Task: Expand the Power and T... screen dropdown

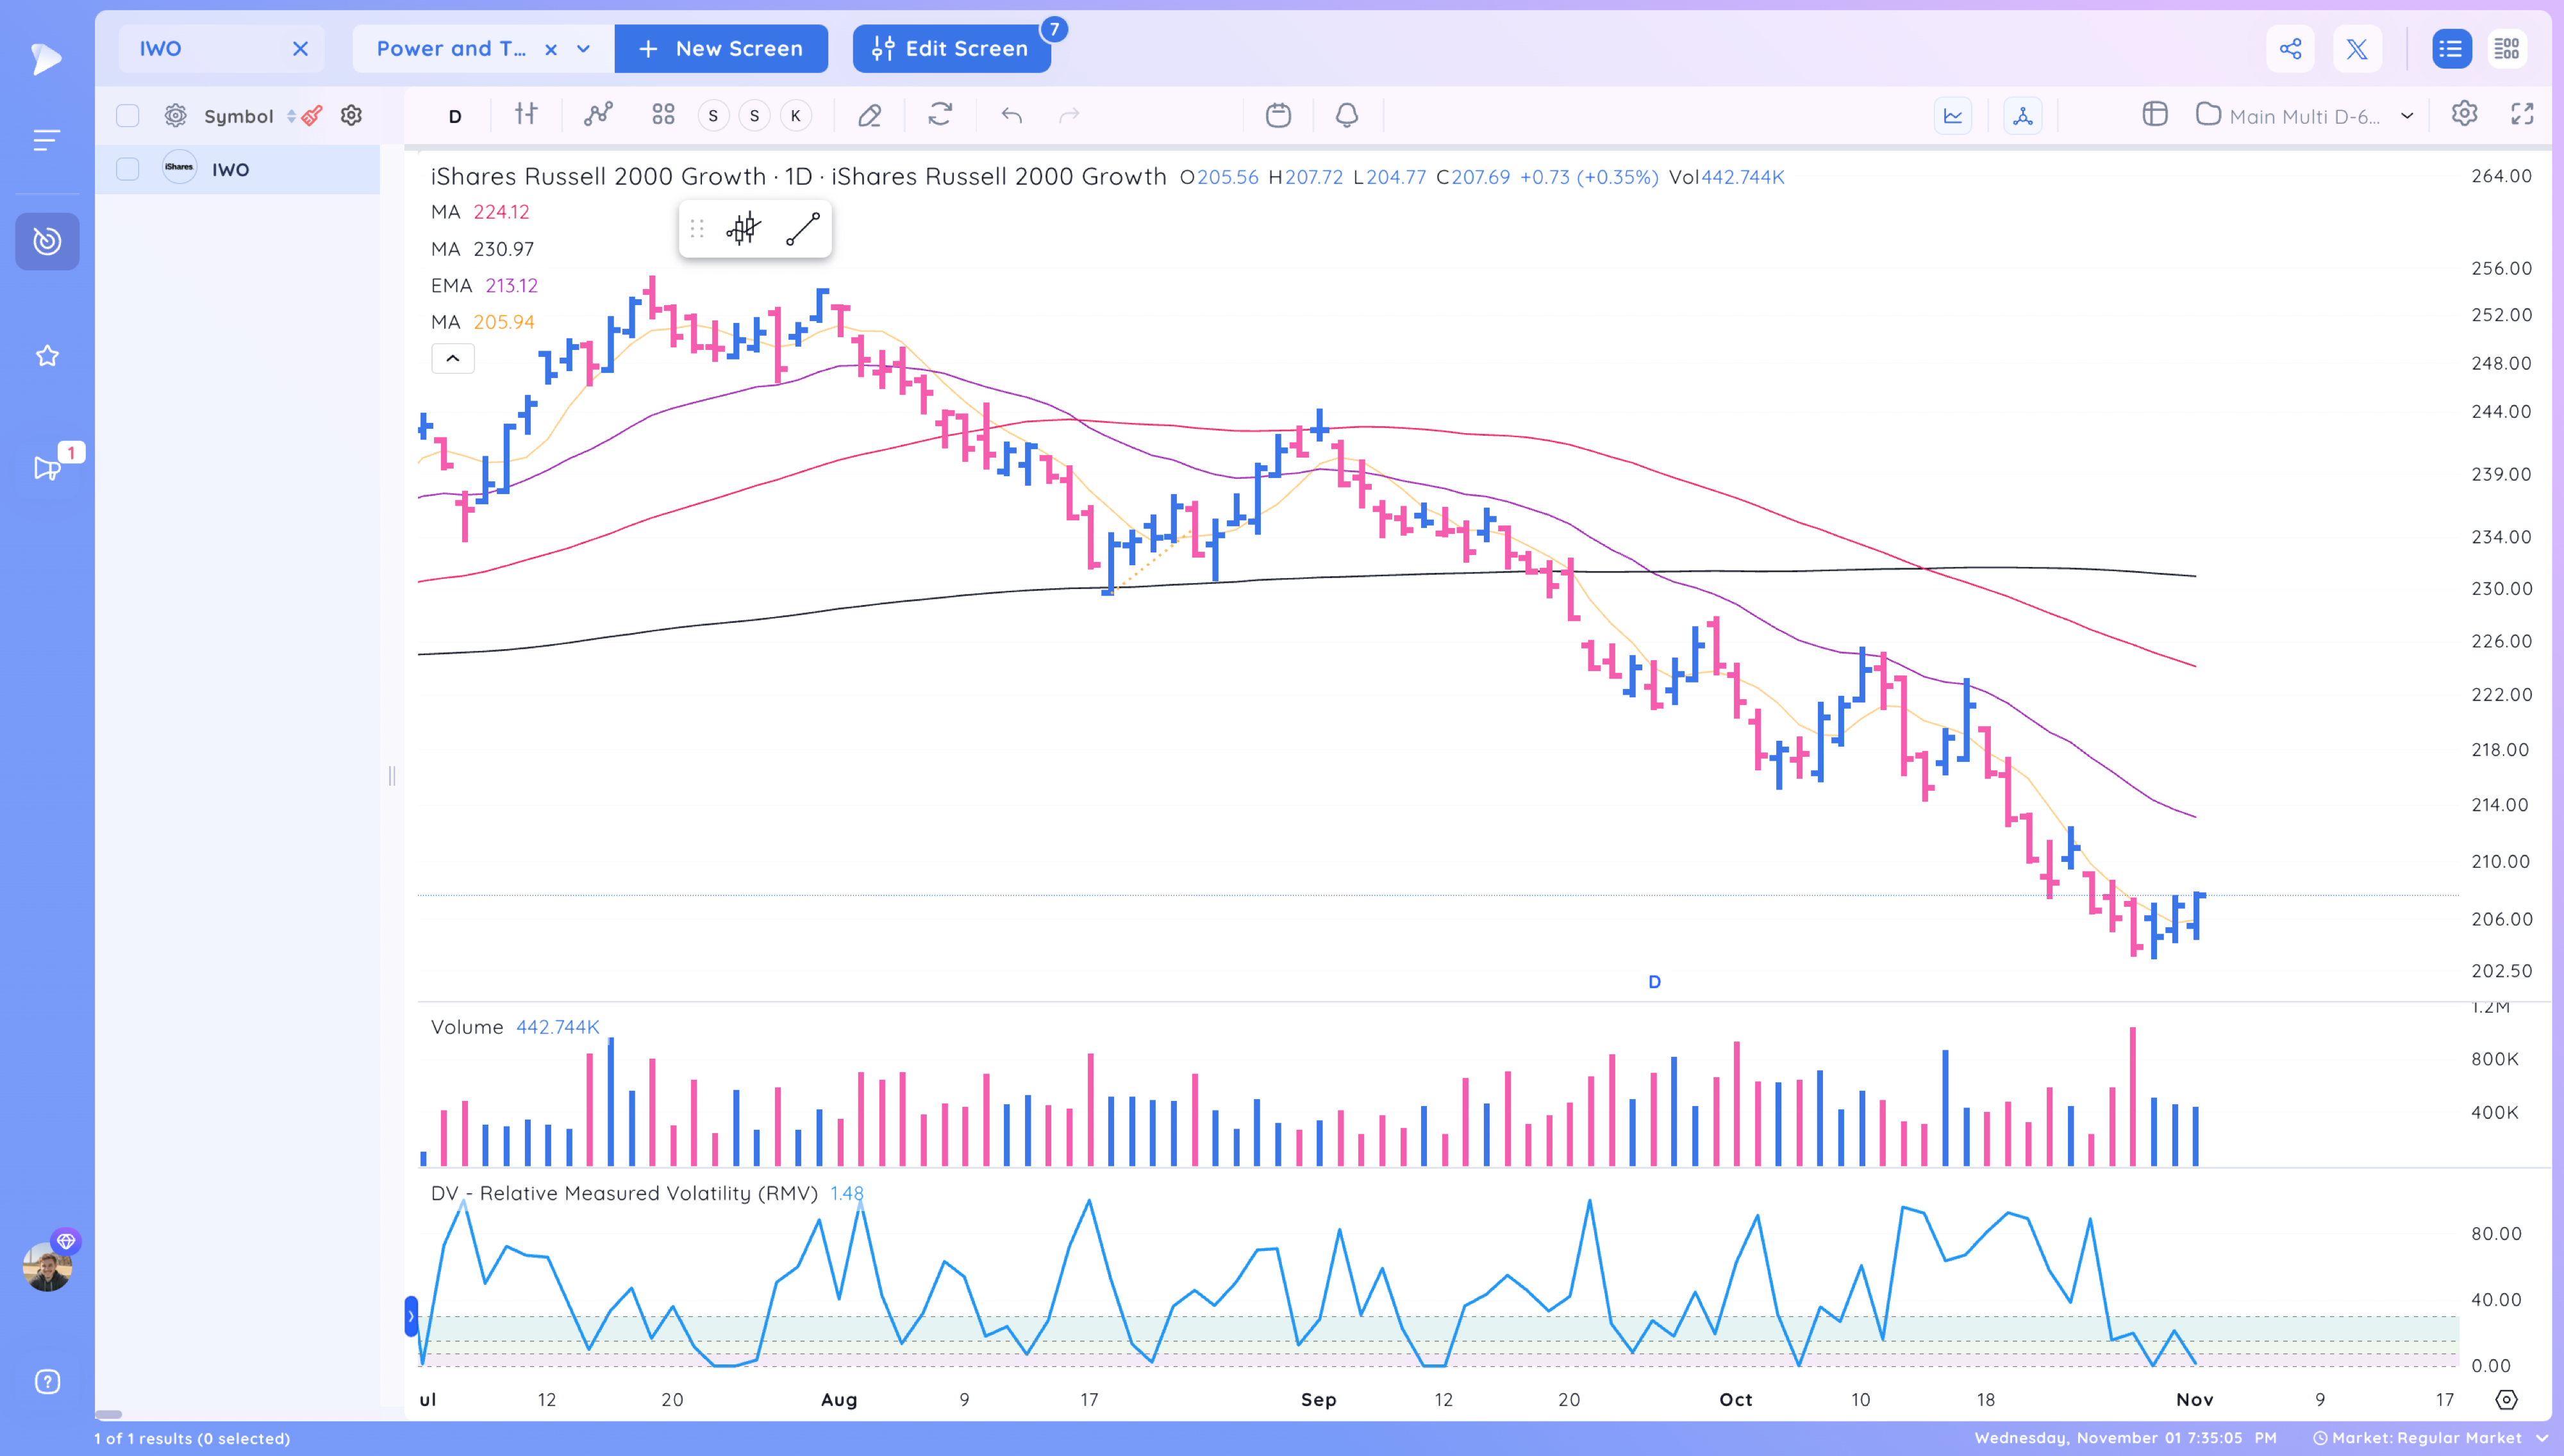Action: 584,49
